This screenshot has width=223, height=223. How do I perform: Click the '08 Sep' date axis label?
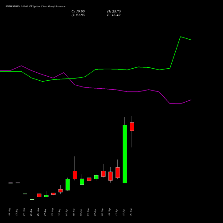tap(103, 212)
